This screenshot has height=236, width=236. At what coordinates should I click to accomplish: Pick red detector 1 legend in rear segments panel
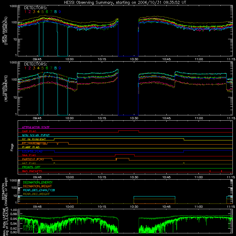point(25,68)
